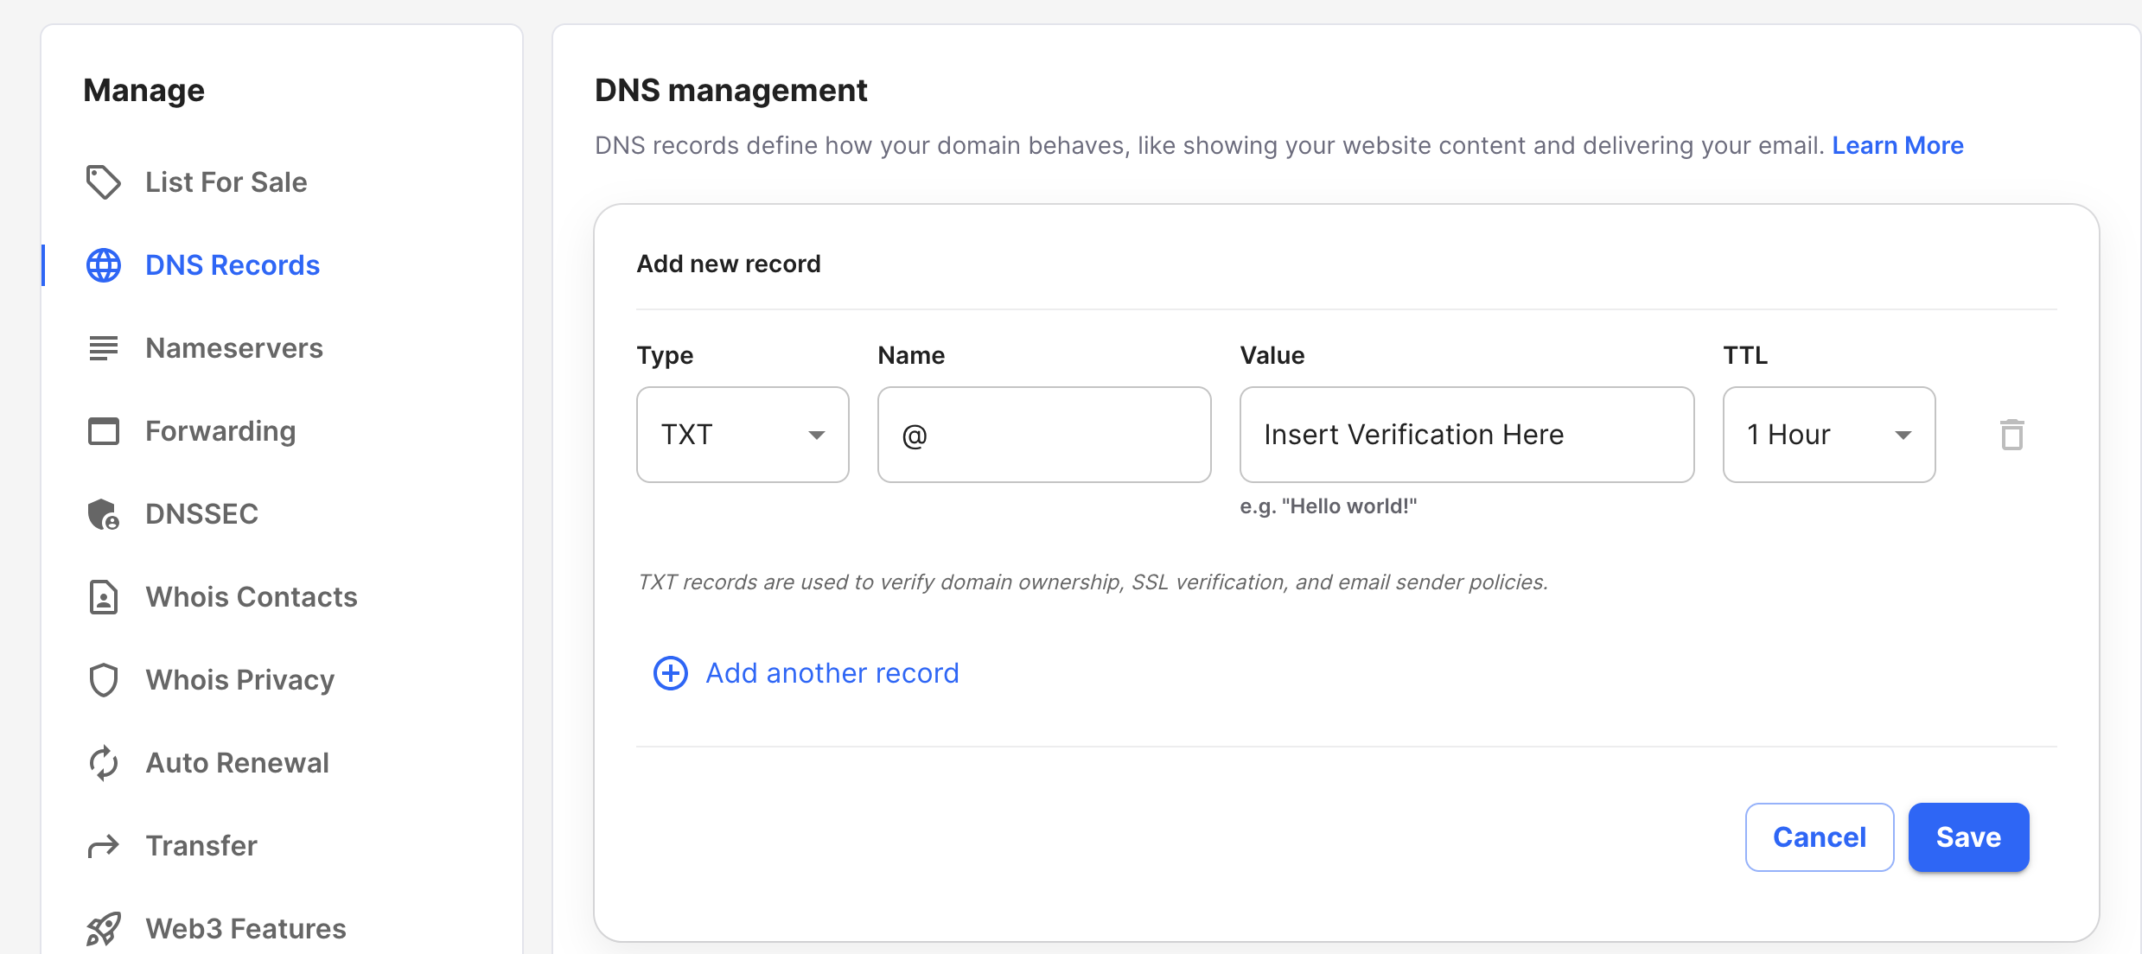Open the Learn More link
2142x954 pixels.
1897,145
